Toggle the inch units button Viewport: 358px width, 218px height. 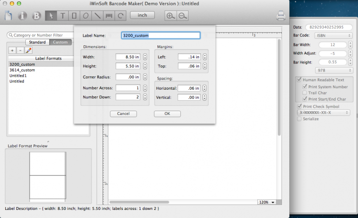pyautogui.click(x=142, y=15)
